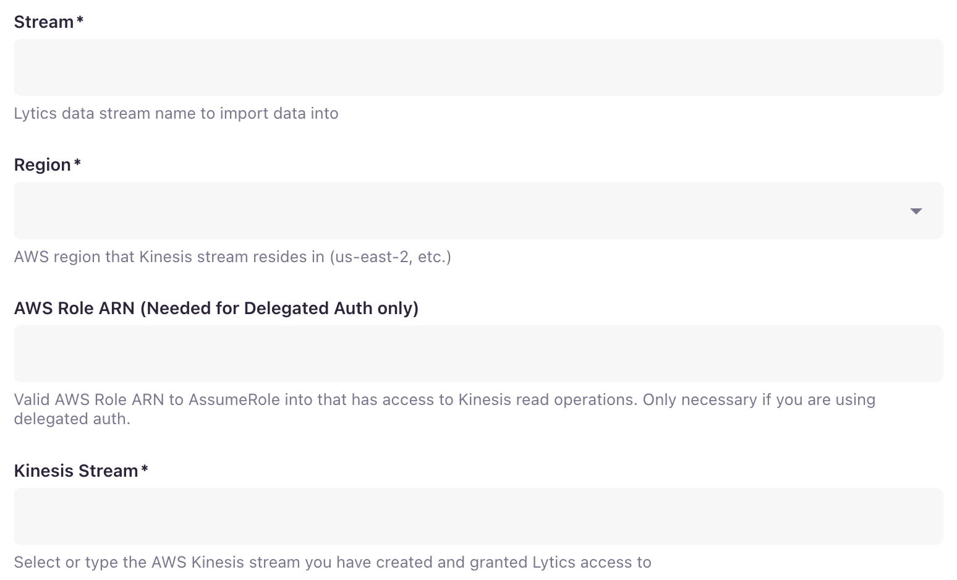The height and width of the screenshot is (580, 957).
Task: Expand the Region selection list
Action: coord(916,211)
